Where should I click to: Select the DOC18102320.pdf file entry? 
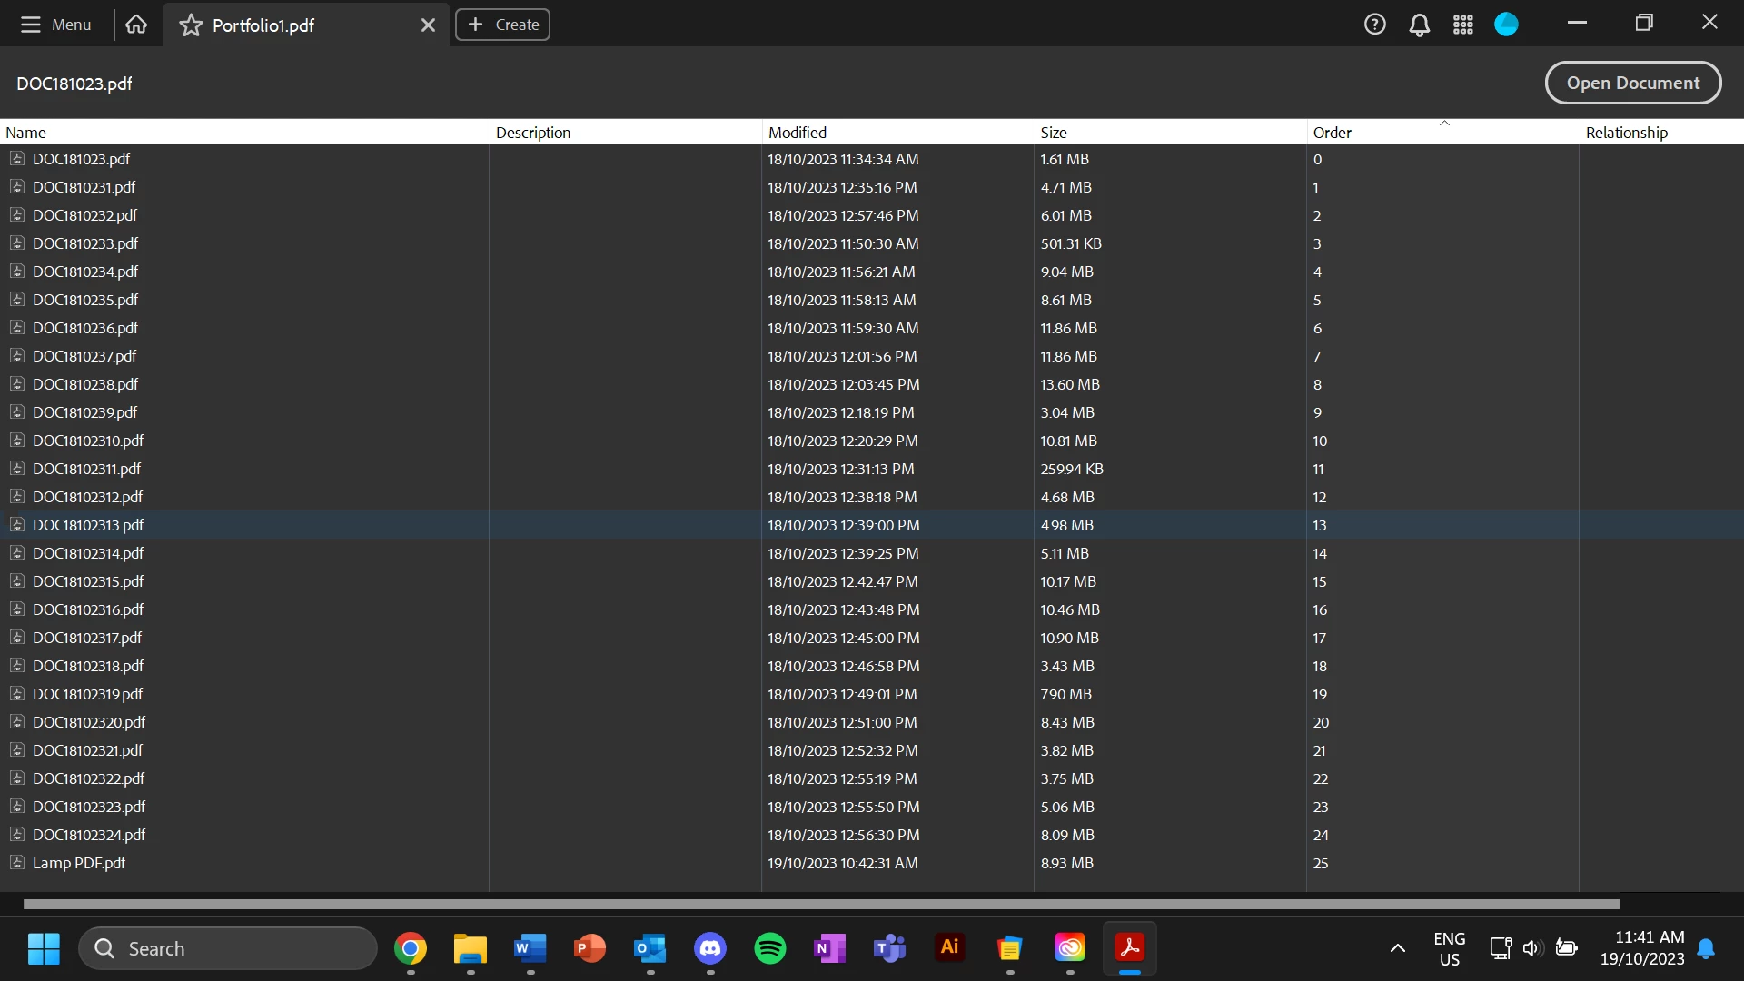(x=89, y=722)
